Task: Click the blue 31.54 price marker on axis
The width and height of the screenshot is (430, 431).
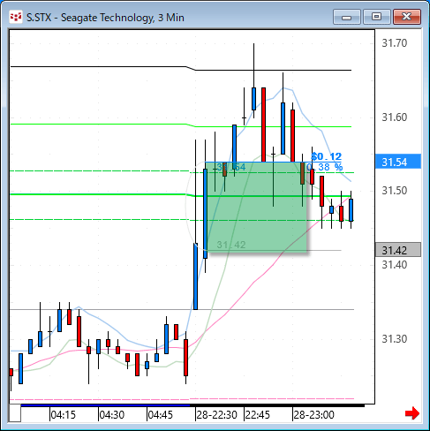Action: coord(398,162)
